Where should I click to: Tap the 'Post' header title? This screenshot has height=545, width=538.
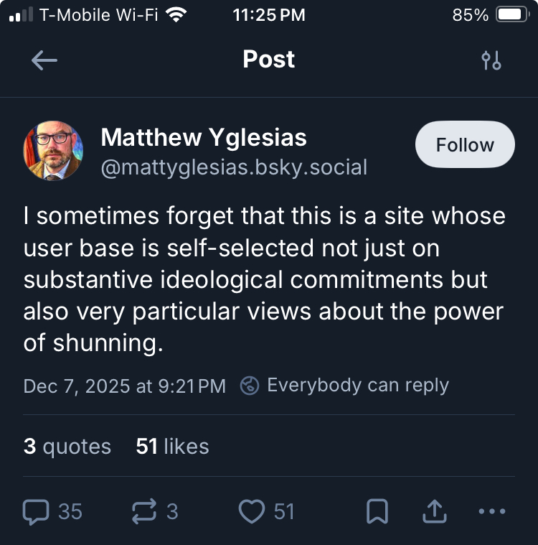(x=269, y=60)
